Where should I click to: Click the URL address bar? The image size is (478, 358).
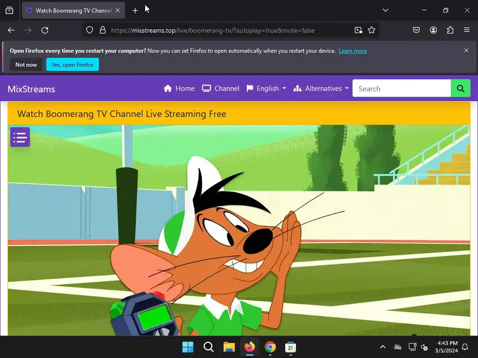[x=212, y=30]
